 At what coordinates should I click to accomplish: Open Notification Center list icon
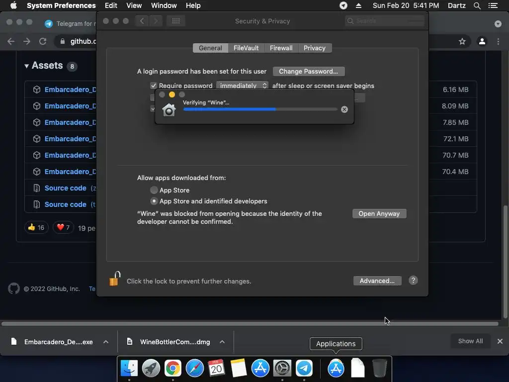click(x=493, y=5)
